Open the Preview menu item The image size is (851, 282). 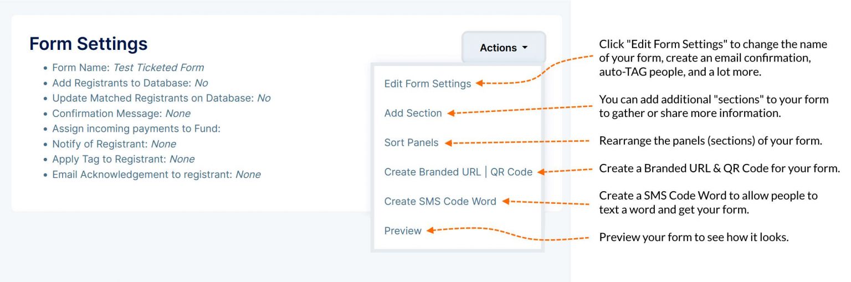pyautogui.click(x=403, y=230)
